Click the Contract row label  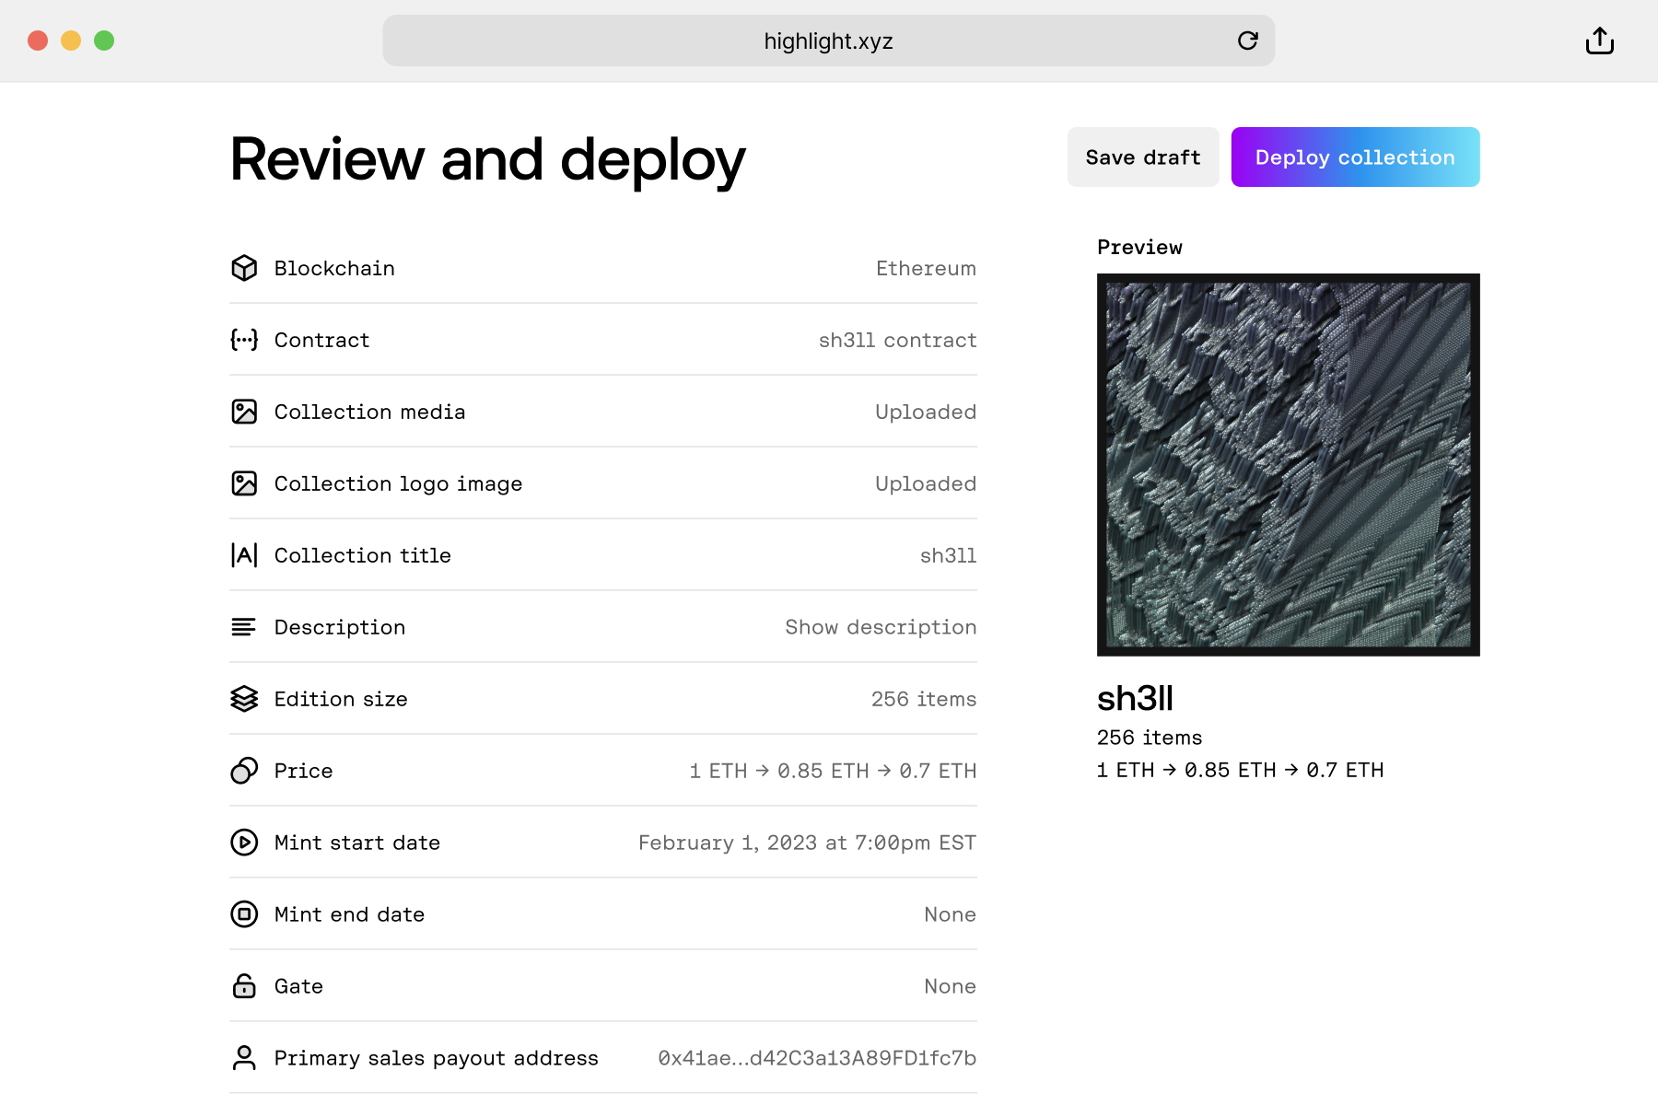pos(321,340)
